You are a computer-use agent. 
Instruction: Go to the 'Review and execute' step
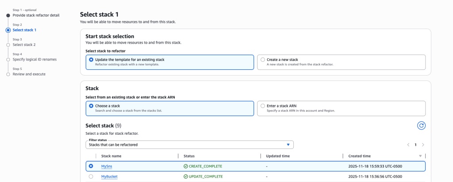tap(29, 74)
